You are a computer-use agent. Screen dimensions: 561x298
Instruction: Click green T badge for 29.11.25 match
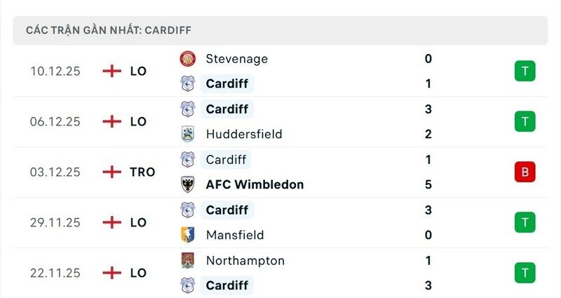coord(525,222)
